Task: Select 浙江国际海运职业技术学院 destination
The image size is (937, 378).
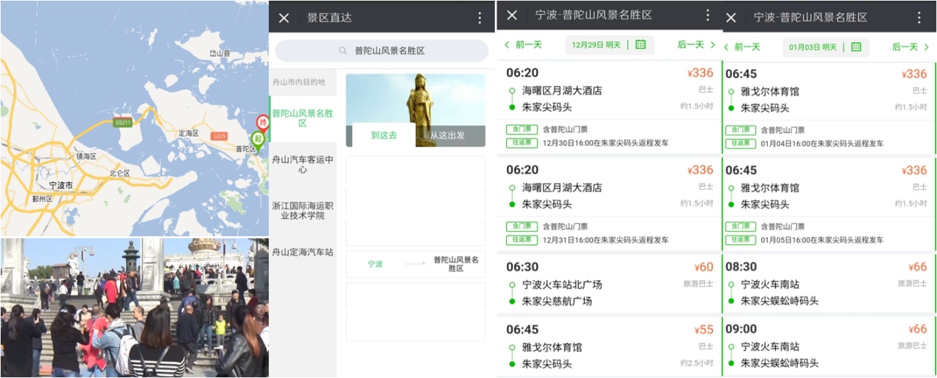Action: coord(303,210)
